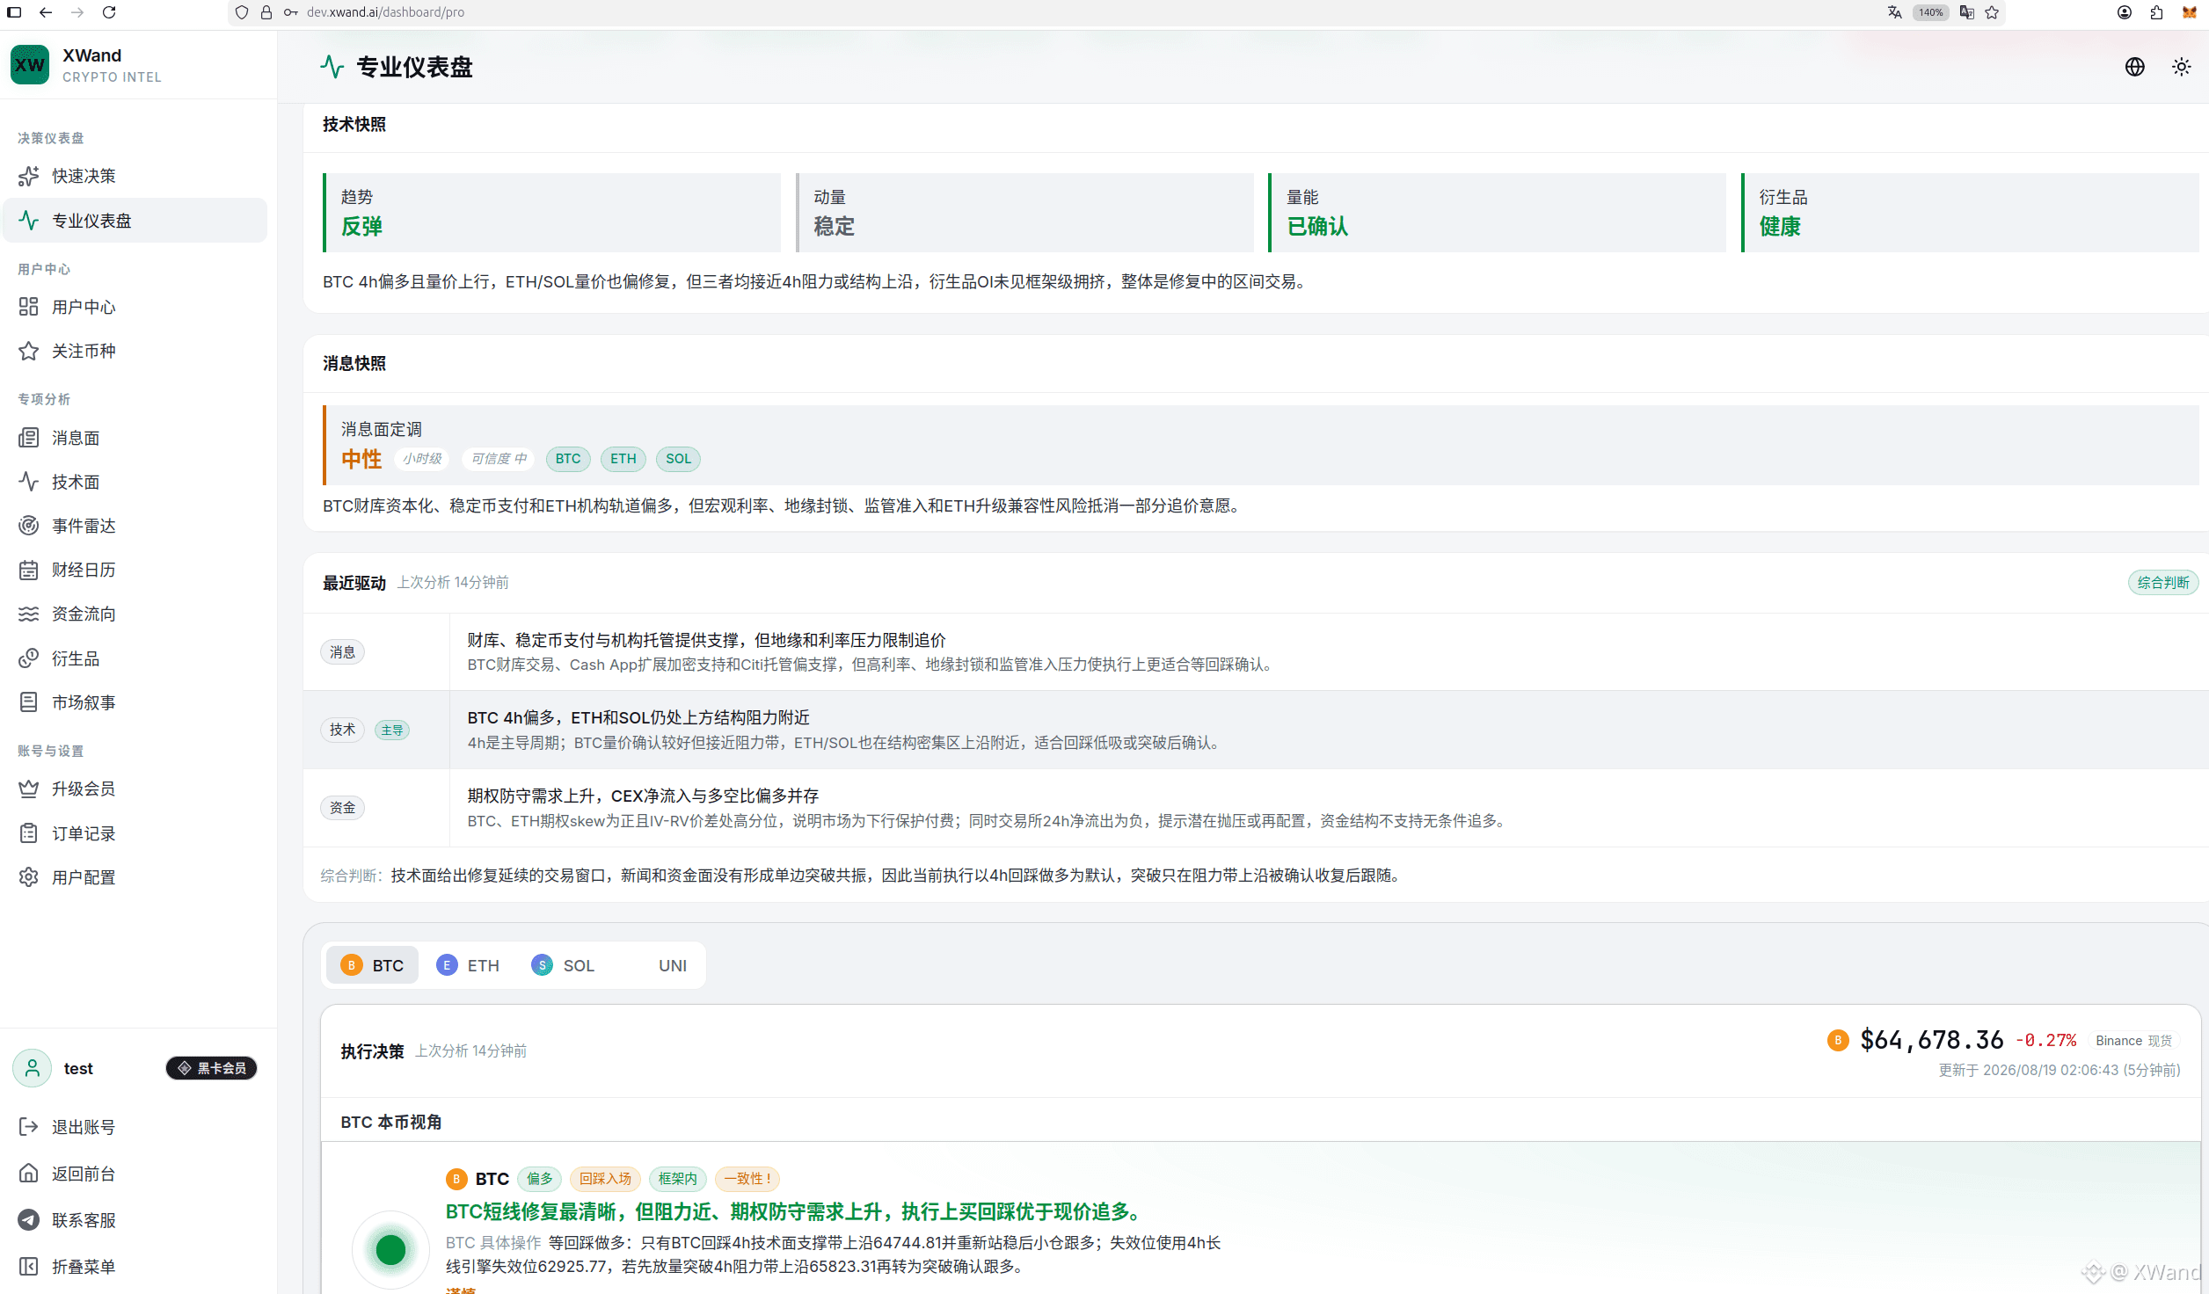
Task: Open 用户中心 sidebar menu item
Action: tap(135, 307)
